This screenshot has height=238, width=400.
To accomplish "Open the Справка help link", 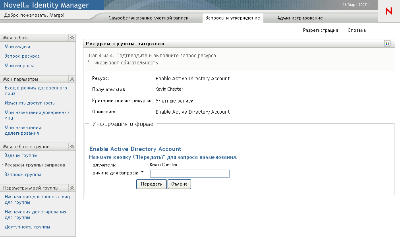I will click(x=356, y=30).
